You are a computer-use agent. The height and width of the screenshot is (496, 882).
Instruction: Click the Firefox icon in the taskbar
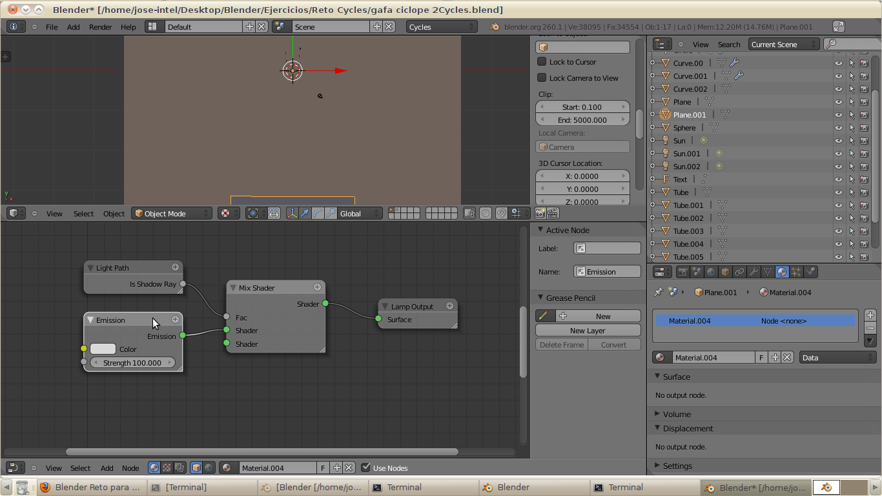pyautogui.click(x=45, y=487)
